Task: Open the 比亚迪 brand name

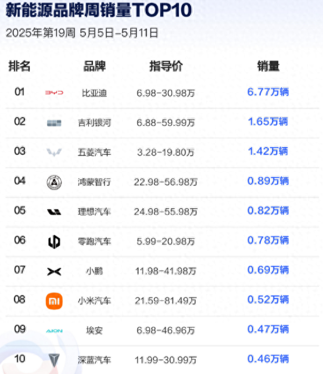Action: pyautogui.click(x=94, y=93)
